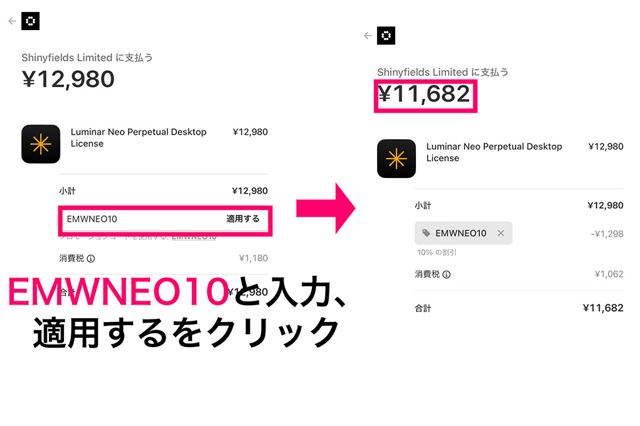
Task: Click the ¥11,682 total amount display
Action: point(425,96)
